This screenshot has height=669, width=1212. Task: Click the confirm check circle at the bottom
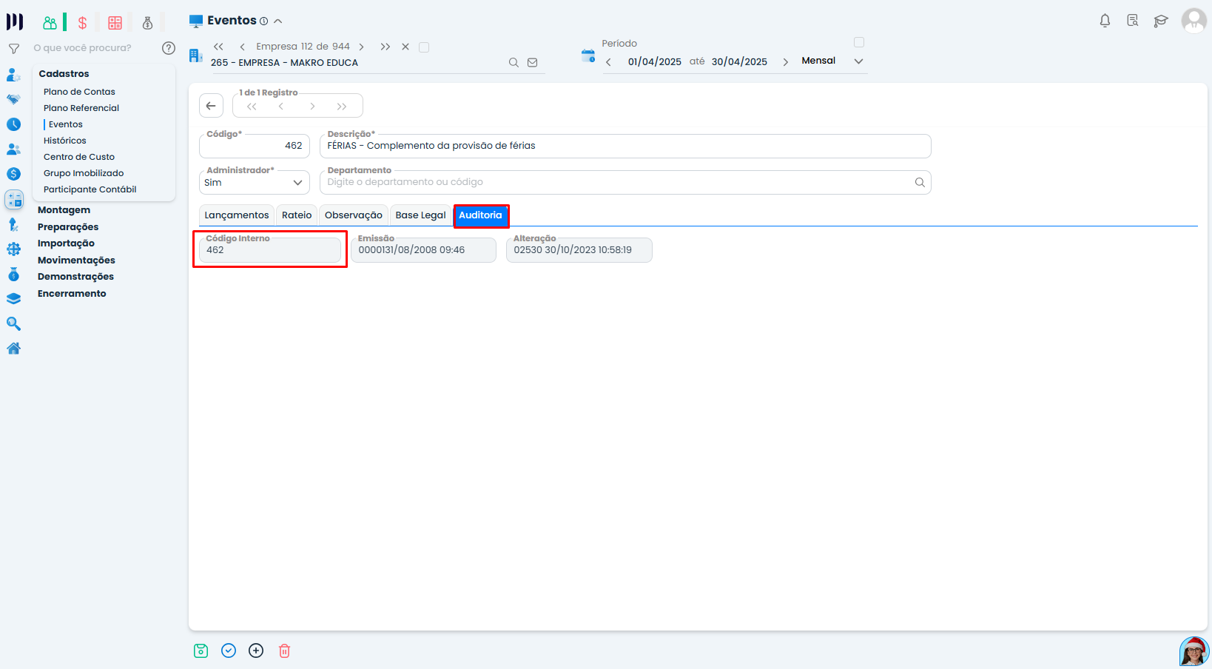(x=229, y=650)
